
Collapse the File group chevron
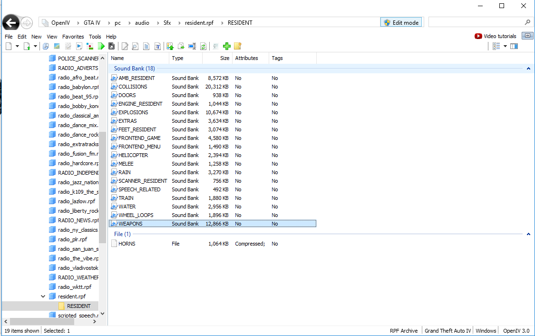528,234
